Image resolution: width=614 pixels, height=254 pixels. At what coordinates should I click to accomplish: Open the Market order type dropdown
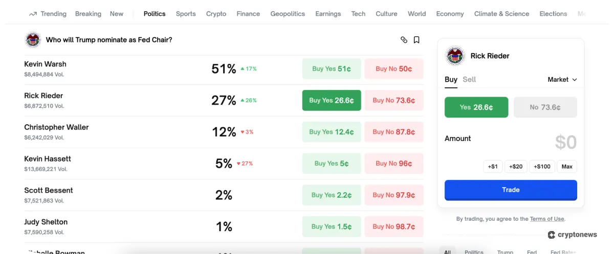tap(562, 80)
